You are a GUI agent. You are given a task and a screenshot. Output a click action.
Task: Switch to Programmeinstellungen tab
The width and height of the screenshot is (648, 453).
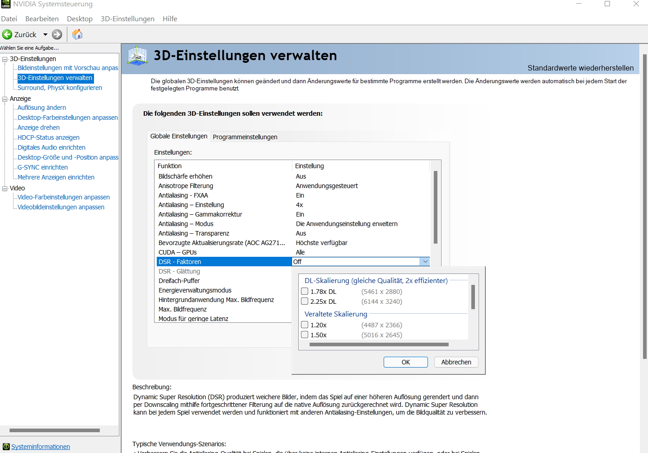tap(245, 137)
